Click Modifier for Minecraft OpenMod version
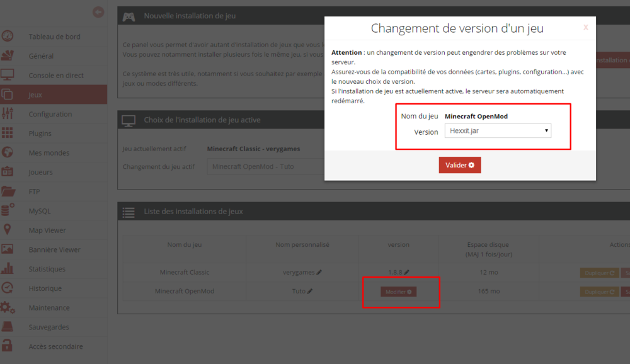Screen dimensions: 630x364 [x=399, y=292]
